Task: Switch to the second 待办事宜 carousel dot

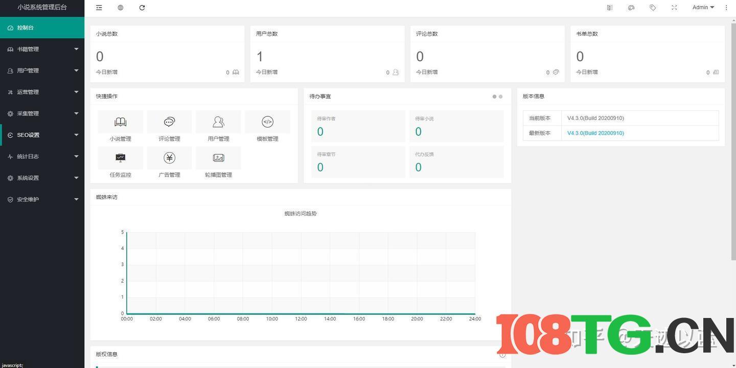Action: click(x=500, y=96)
